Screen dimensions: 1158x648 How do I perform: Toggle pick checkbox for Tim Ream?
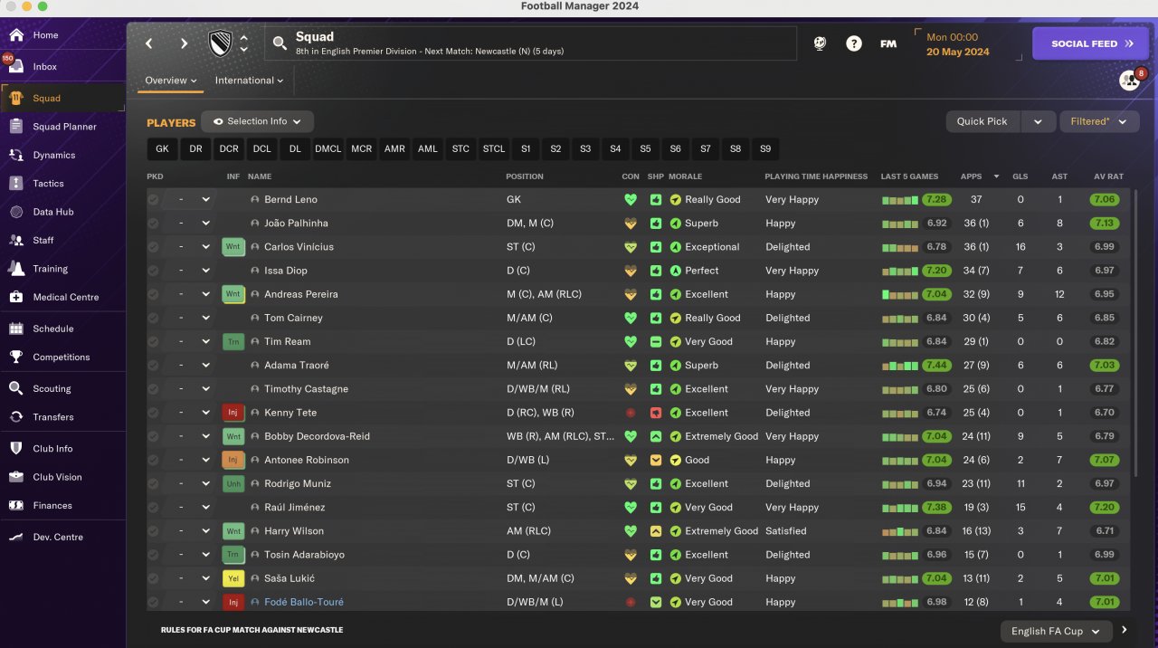click(x=153, y=341)
